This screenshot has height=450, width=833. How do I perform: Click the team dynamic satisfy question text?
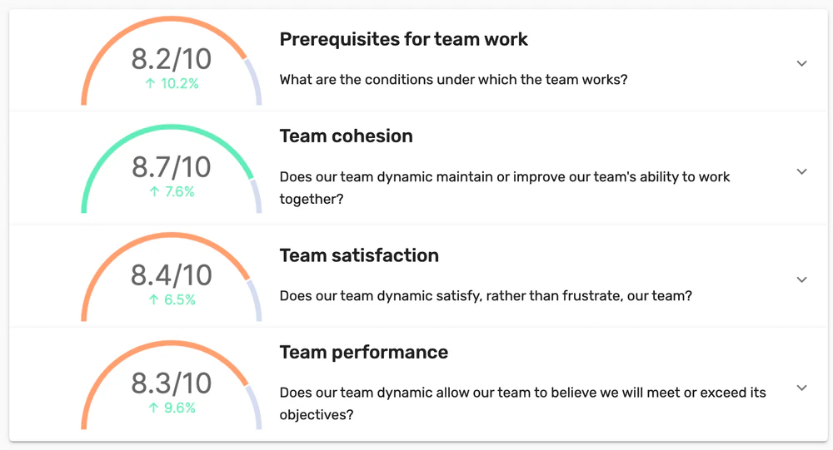tap(486, 295)
